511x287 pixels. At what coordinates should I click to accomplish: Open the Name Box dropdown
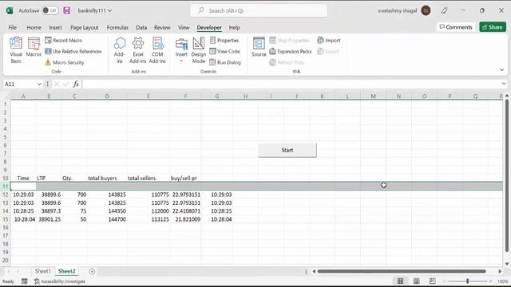click(39, 84)
